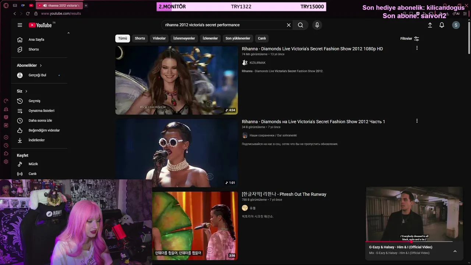Open Наши сохраненки channel link
Screen dimensions: 471x265
(273, 135)
